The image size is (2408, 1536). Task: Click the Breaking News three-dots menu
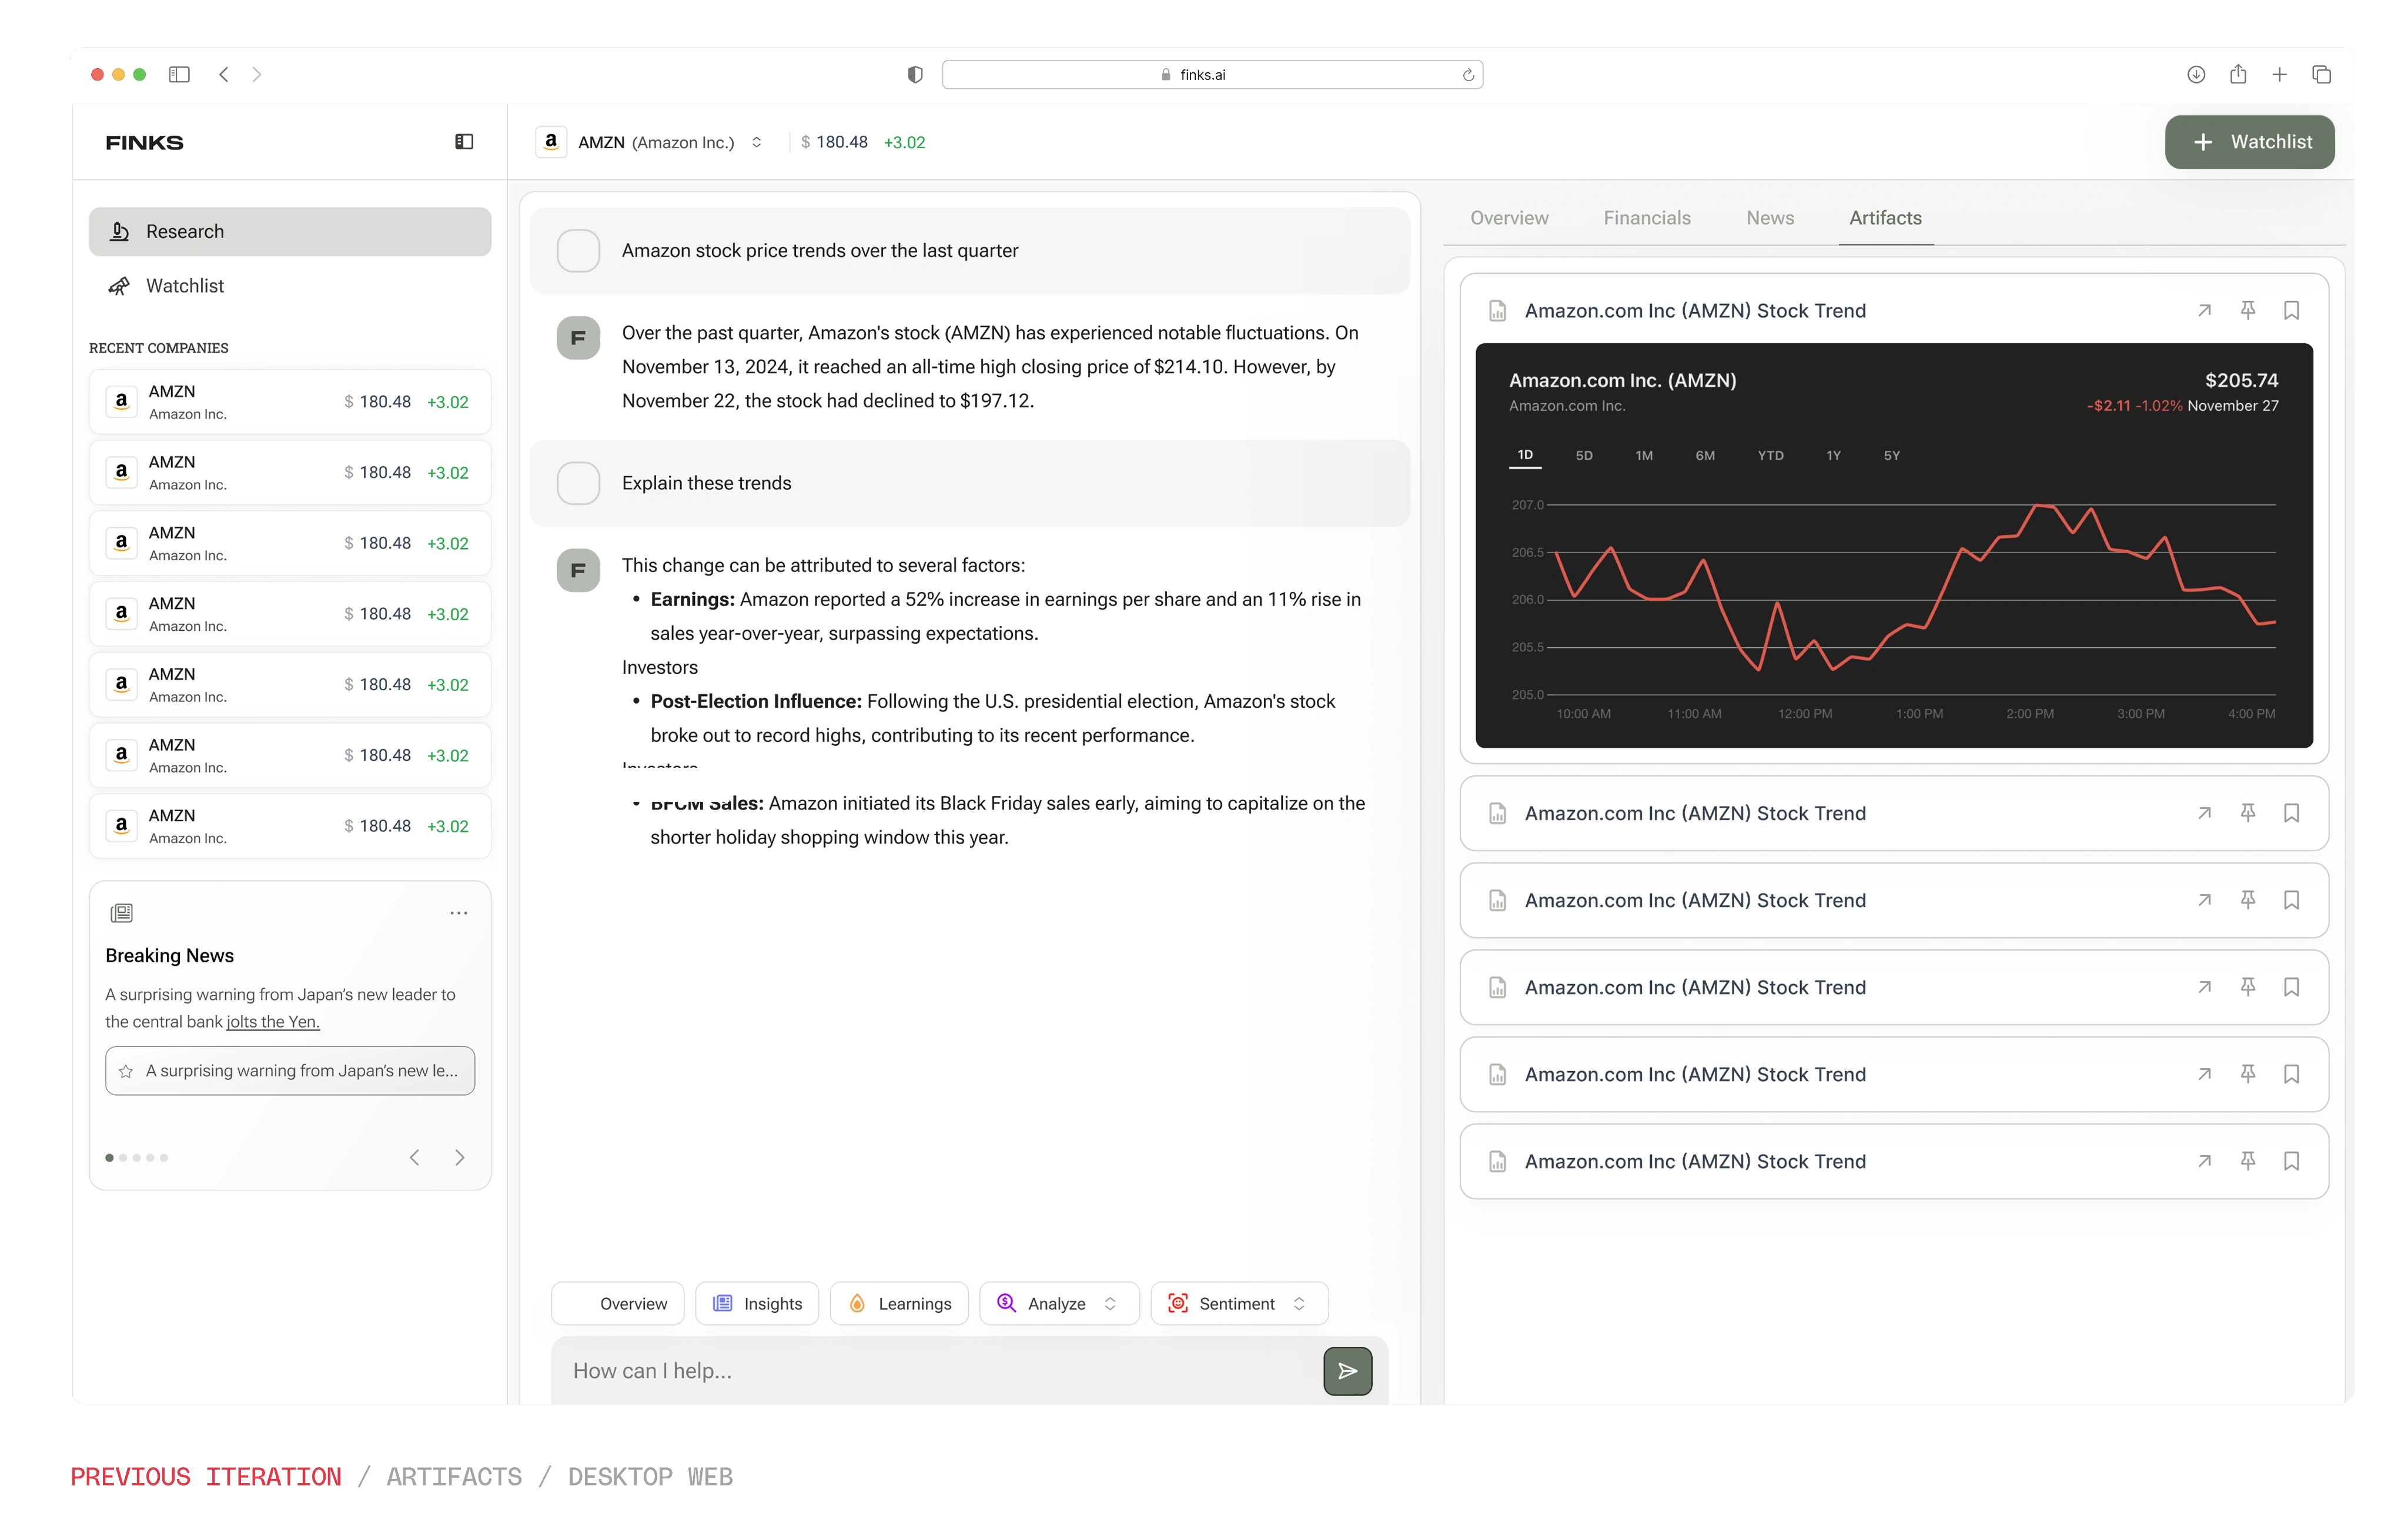pyautogui.click(x=458, y=913)
